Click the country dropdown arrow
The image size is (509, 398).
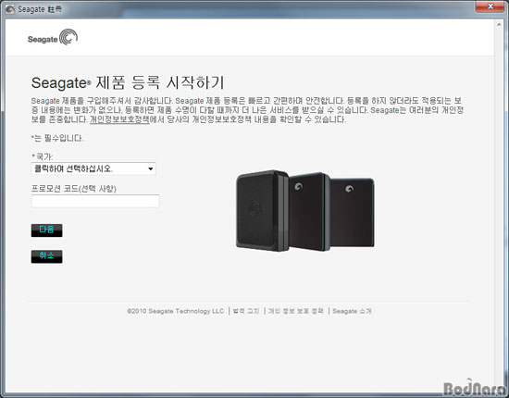(x=150, y=168)
